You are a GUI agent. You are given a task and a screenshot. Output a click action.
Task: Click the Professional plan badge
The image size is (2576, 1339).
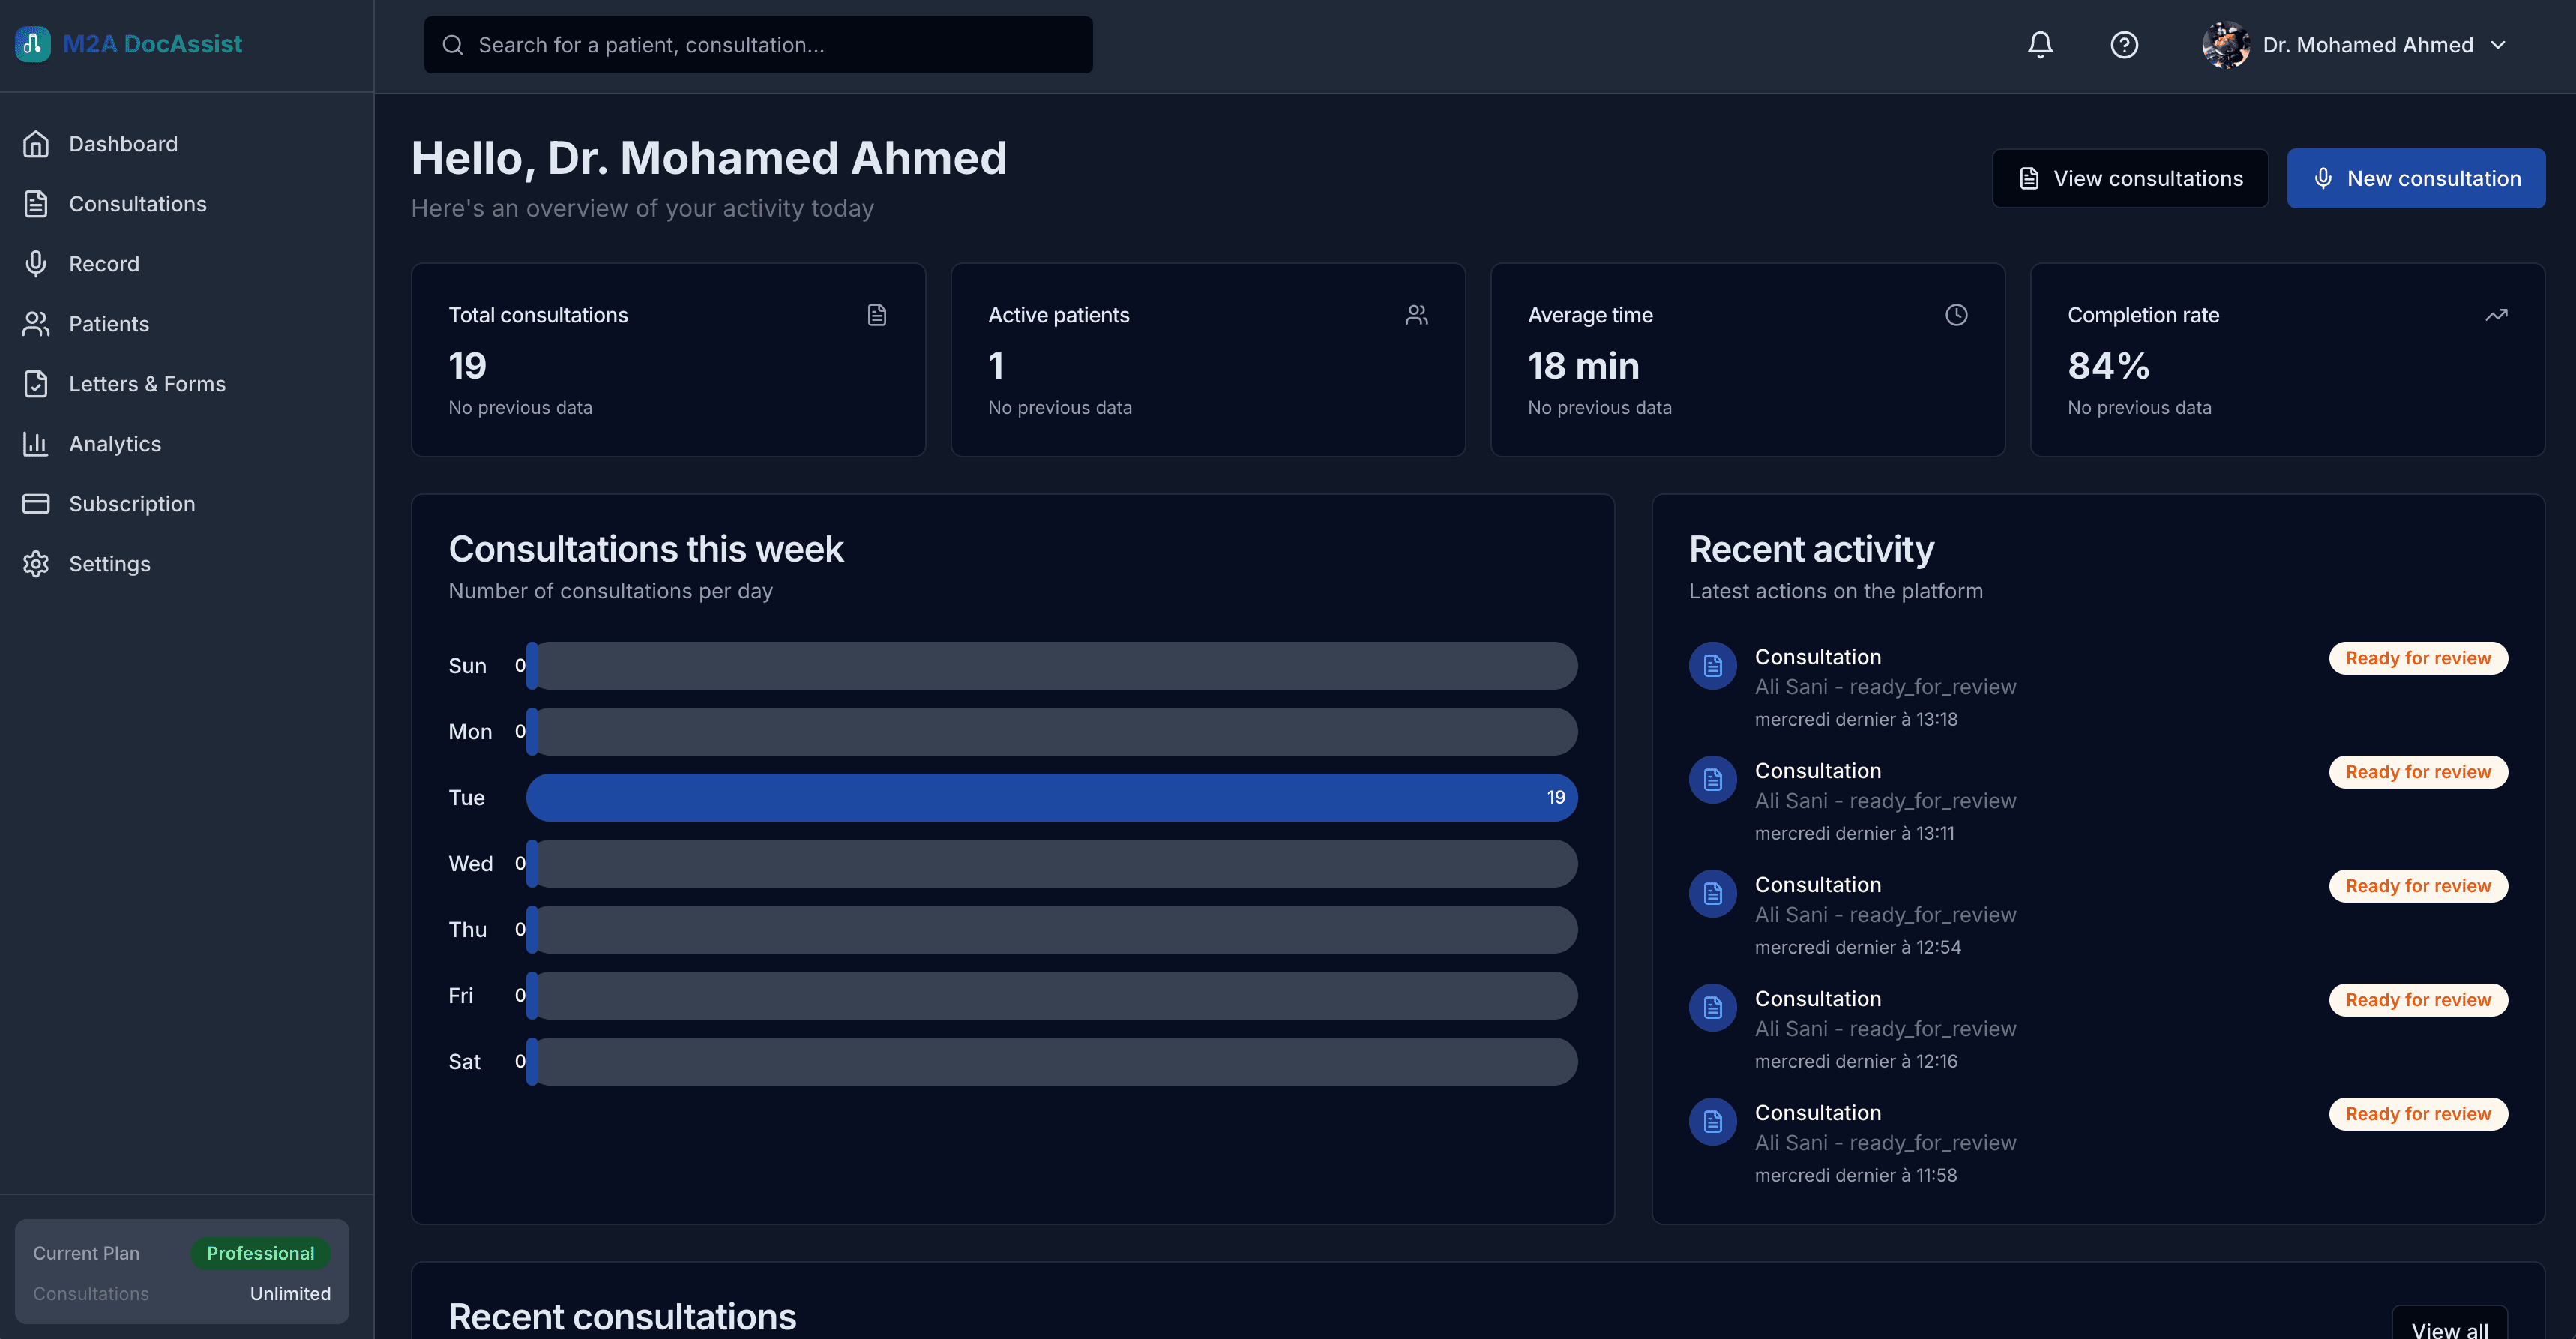tap(260, 1253)
